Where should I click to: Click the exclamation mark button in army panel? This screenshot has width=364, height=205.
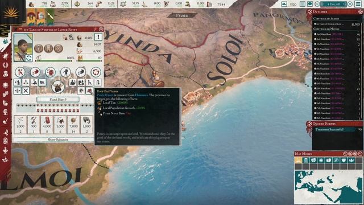(x=98, y=36)
